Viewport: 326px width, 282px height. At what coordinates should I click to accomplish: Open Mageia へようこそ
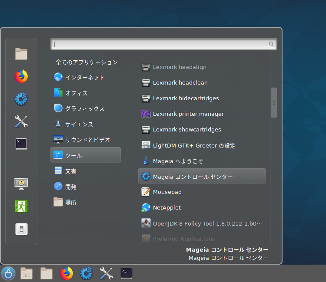click(202, 161)
